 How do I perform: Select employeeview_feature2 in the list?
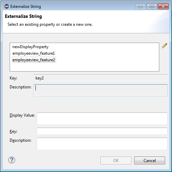(x=34, y=60)
